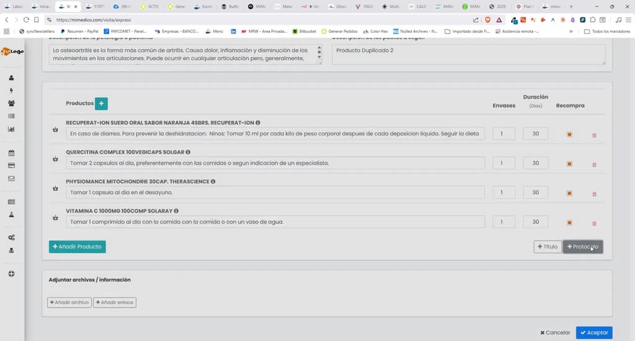Expand Importado desde Fi... bookmarks folder
The width and height of the screenshot is (635, 341).
click(x=468, y=31)
